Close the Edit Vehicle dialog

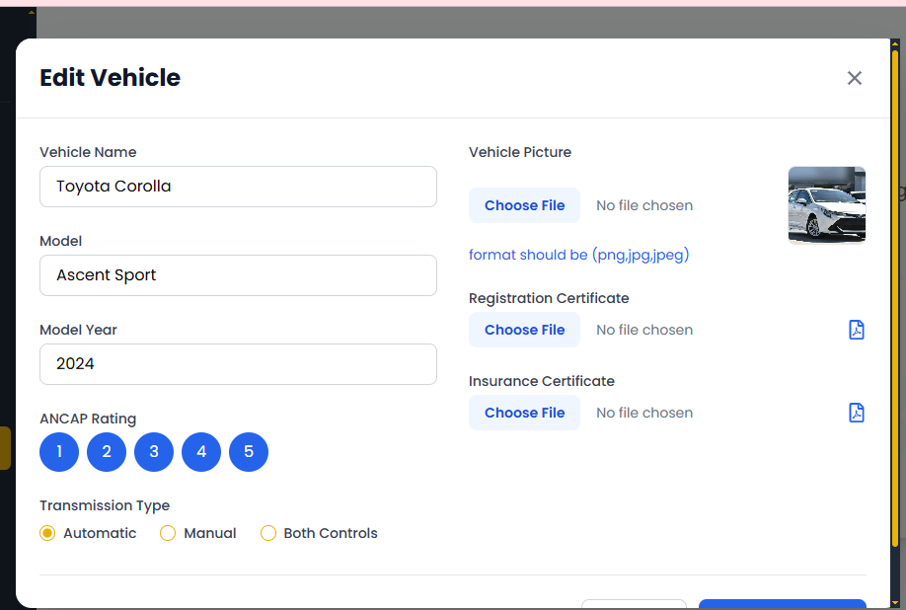pyautogui.click(x=855, y=78)
